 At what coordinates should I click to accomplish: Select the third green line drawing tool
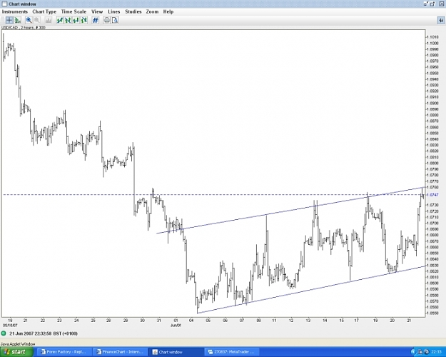tap(76, 20)
